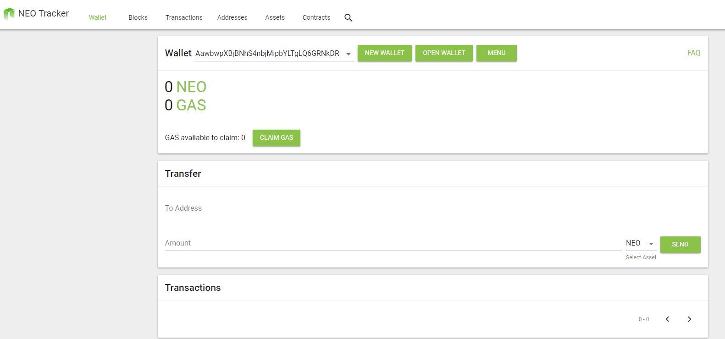This screenshot has height=339, width=725.
Task: Open the search magnifier icon
Action: click(x=349, y=17)
